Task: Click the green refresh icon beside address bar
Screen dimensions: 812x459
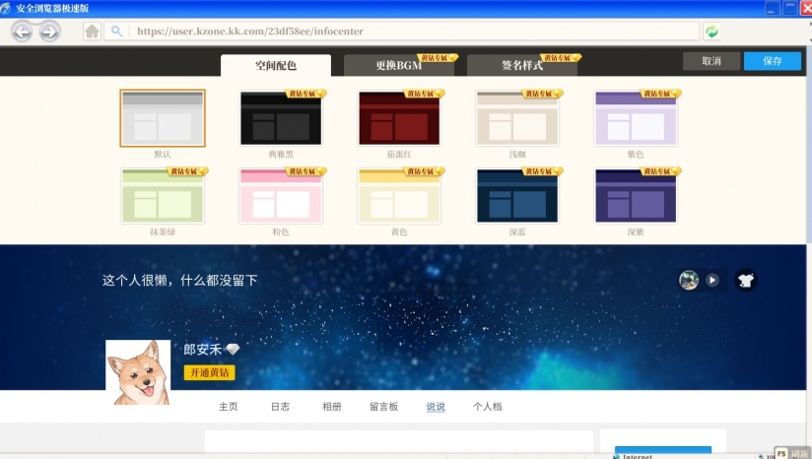Action: (711, 32)
